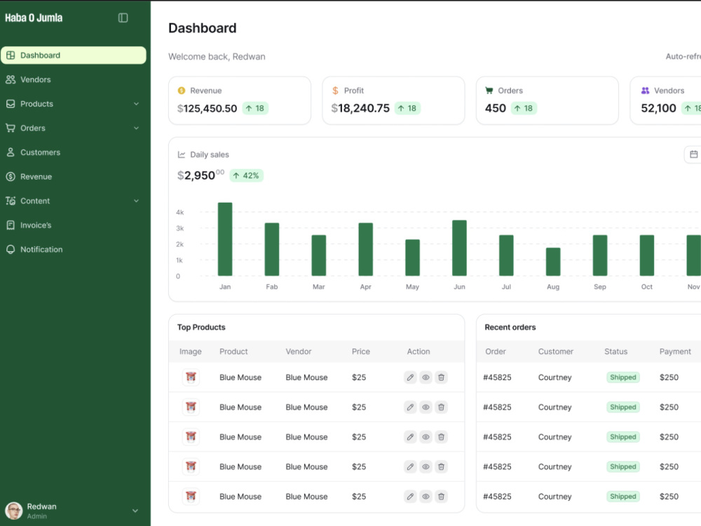Click the last Shipped status badge
The width and height of the screenshot is (701, 526).
(x=622, y=497)
